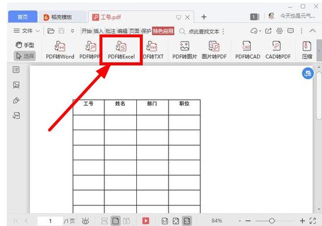322x226 pixels.
Task: Go to first page arrow
Action: 16,221
